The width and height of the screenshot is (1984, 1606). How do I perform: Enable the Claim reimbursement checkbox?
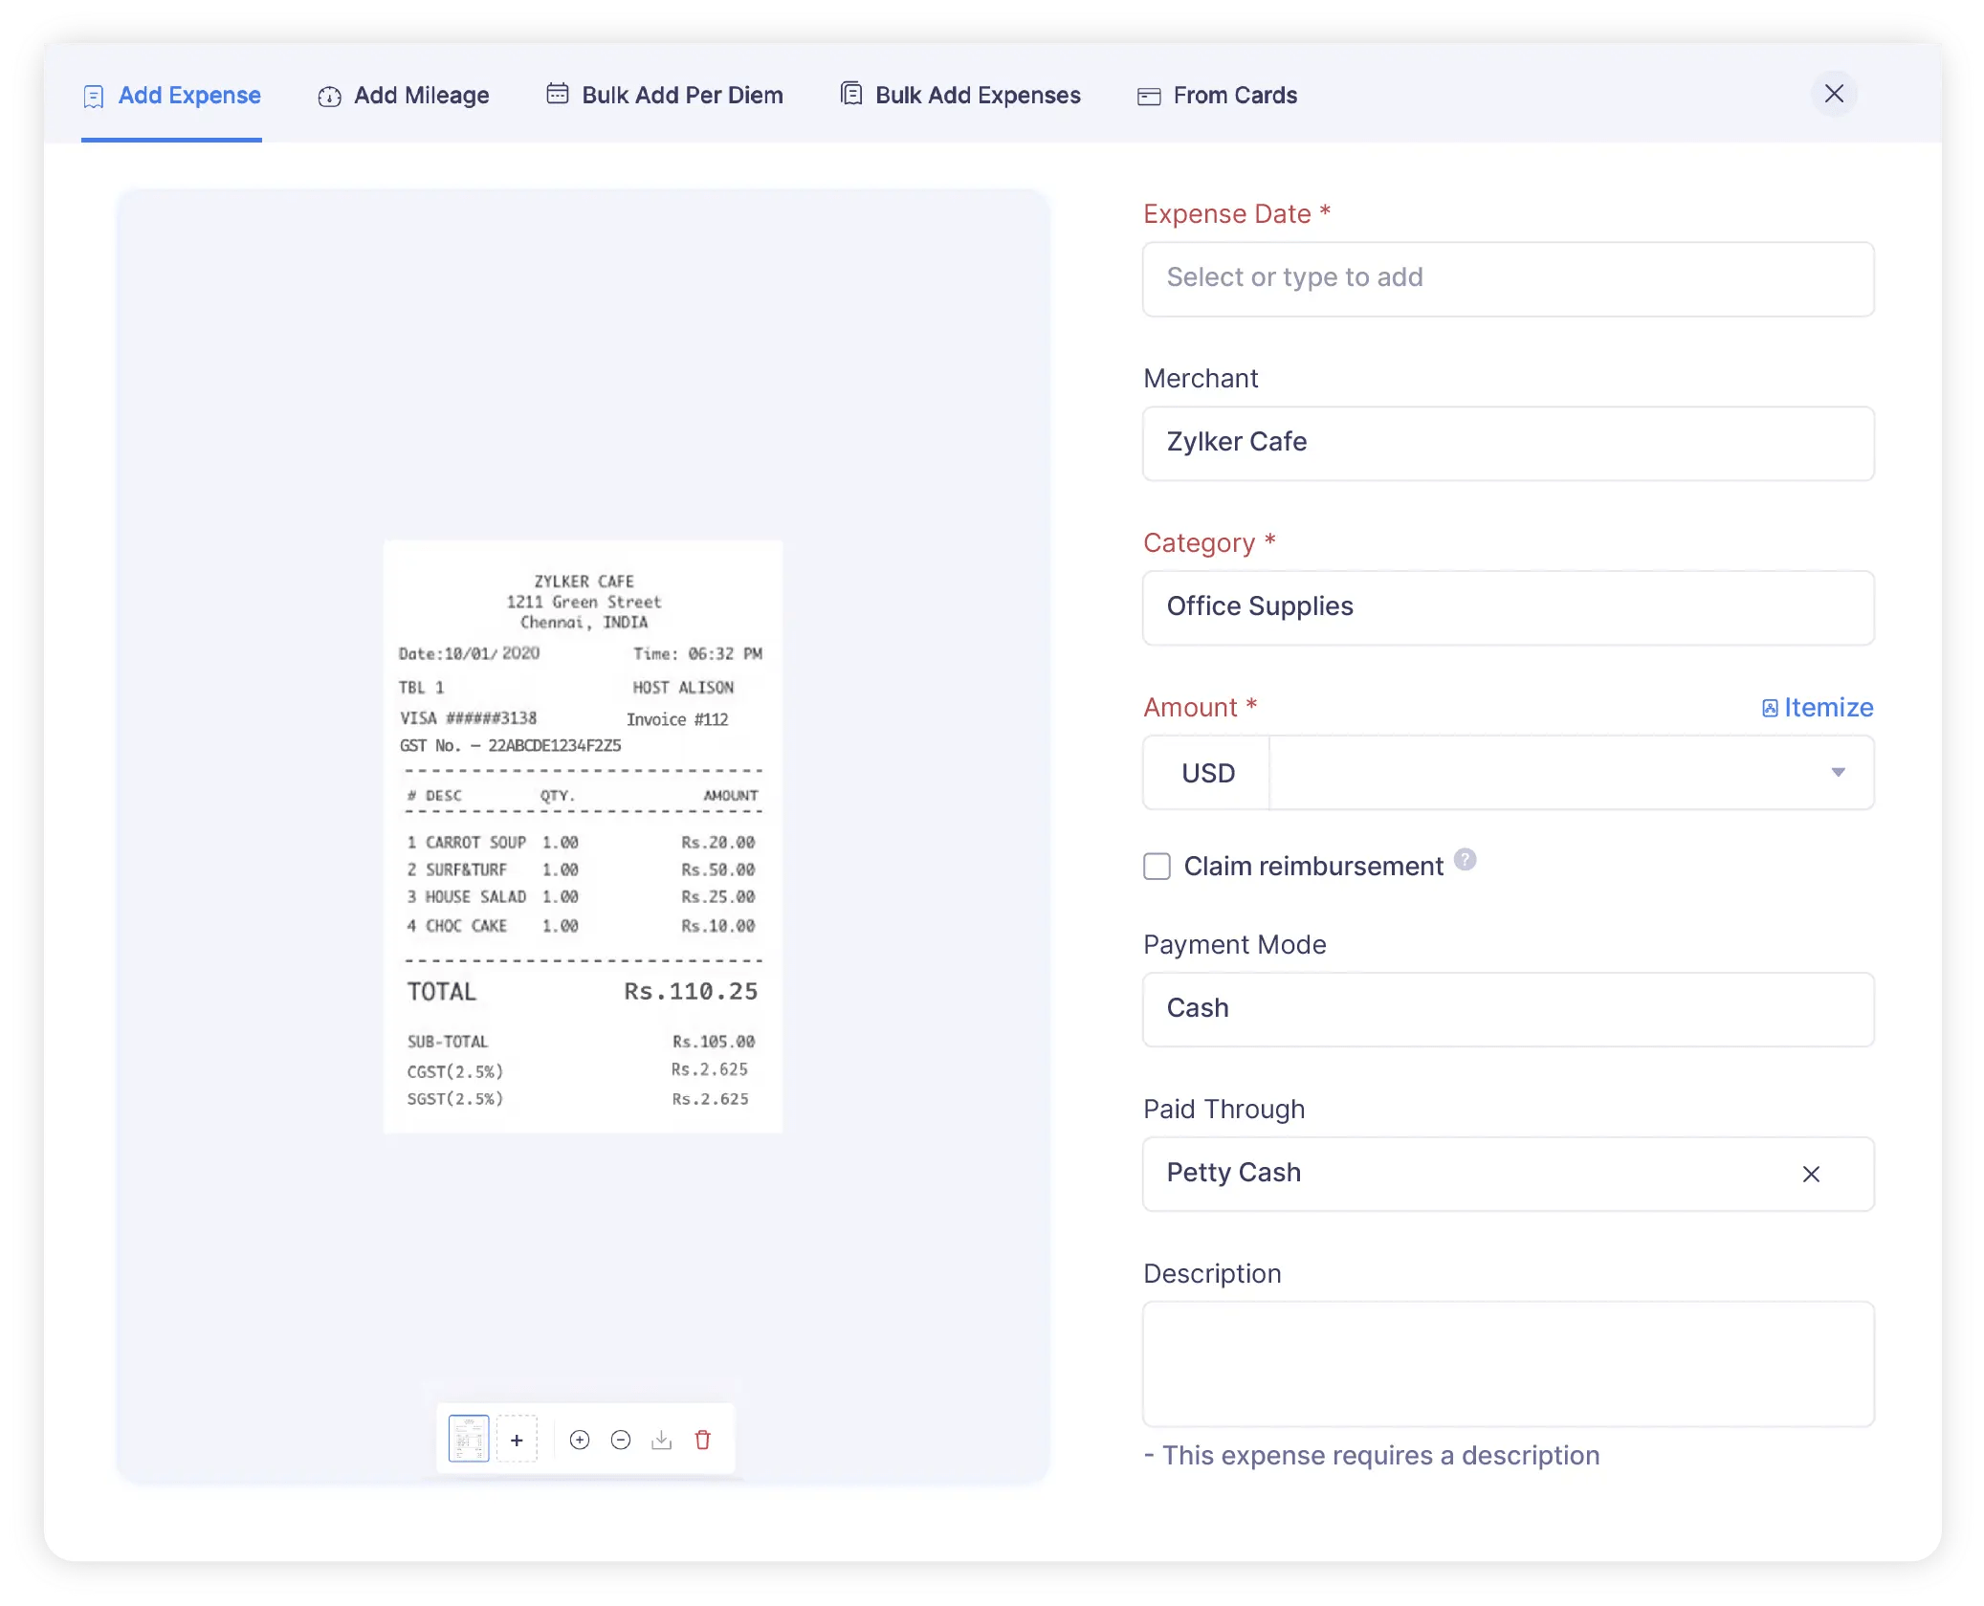tap(1157, 867)
